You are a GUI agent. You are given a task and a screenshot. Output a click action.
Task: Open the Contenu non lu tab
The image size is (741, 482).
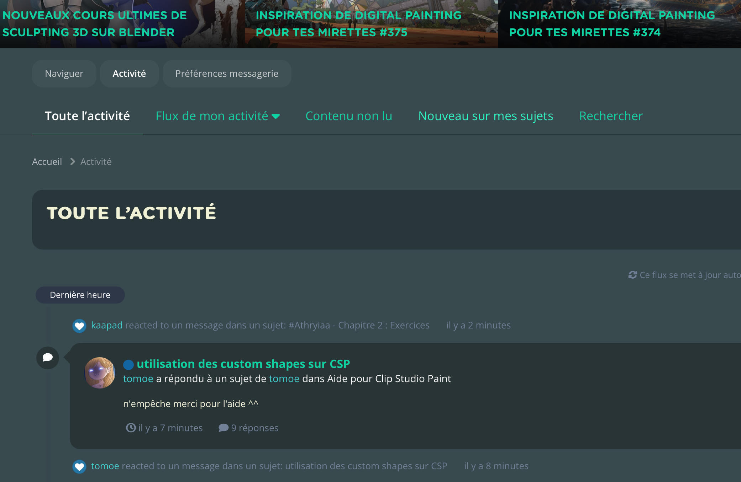click(x=349, y=116)
